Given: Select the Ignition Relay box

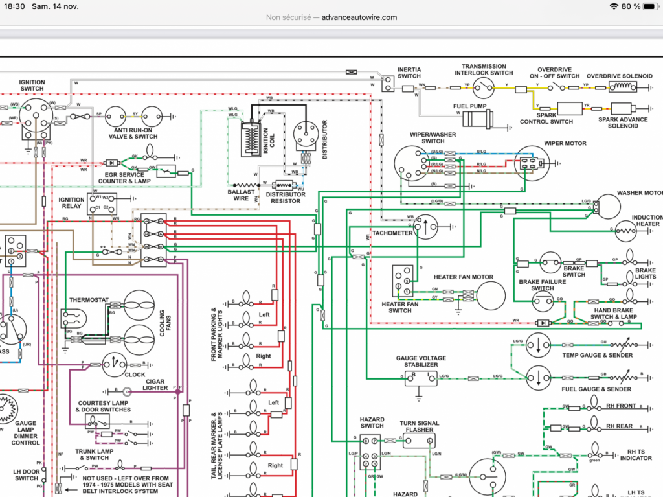Looking at the screenshot, I should click(x=102, y=203).
